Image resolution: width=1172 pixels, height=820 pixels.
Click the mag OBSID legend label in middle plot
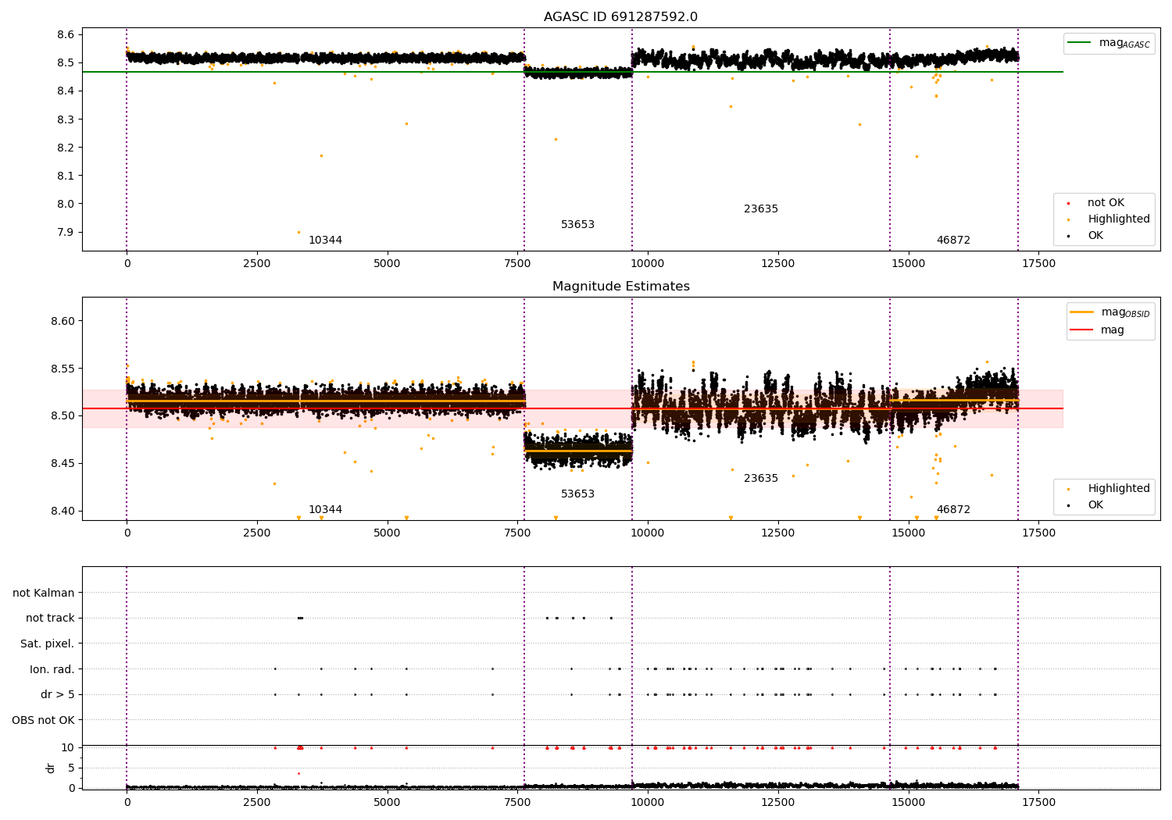pos(1125,312)
